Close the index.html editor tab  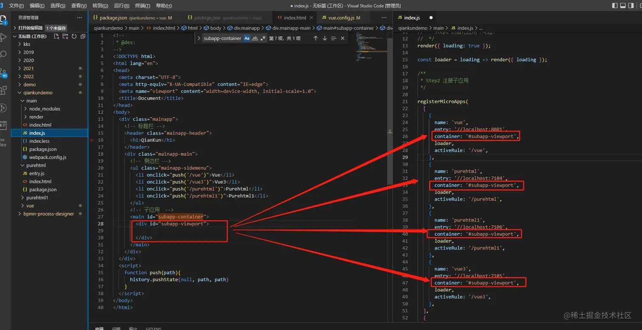pyautogui.click(x=311, y=18)
